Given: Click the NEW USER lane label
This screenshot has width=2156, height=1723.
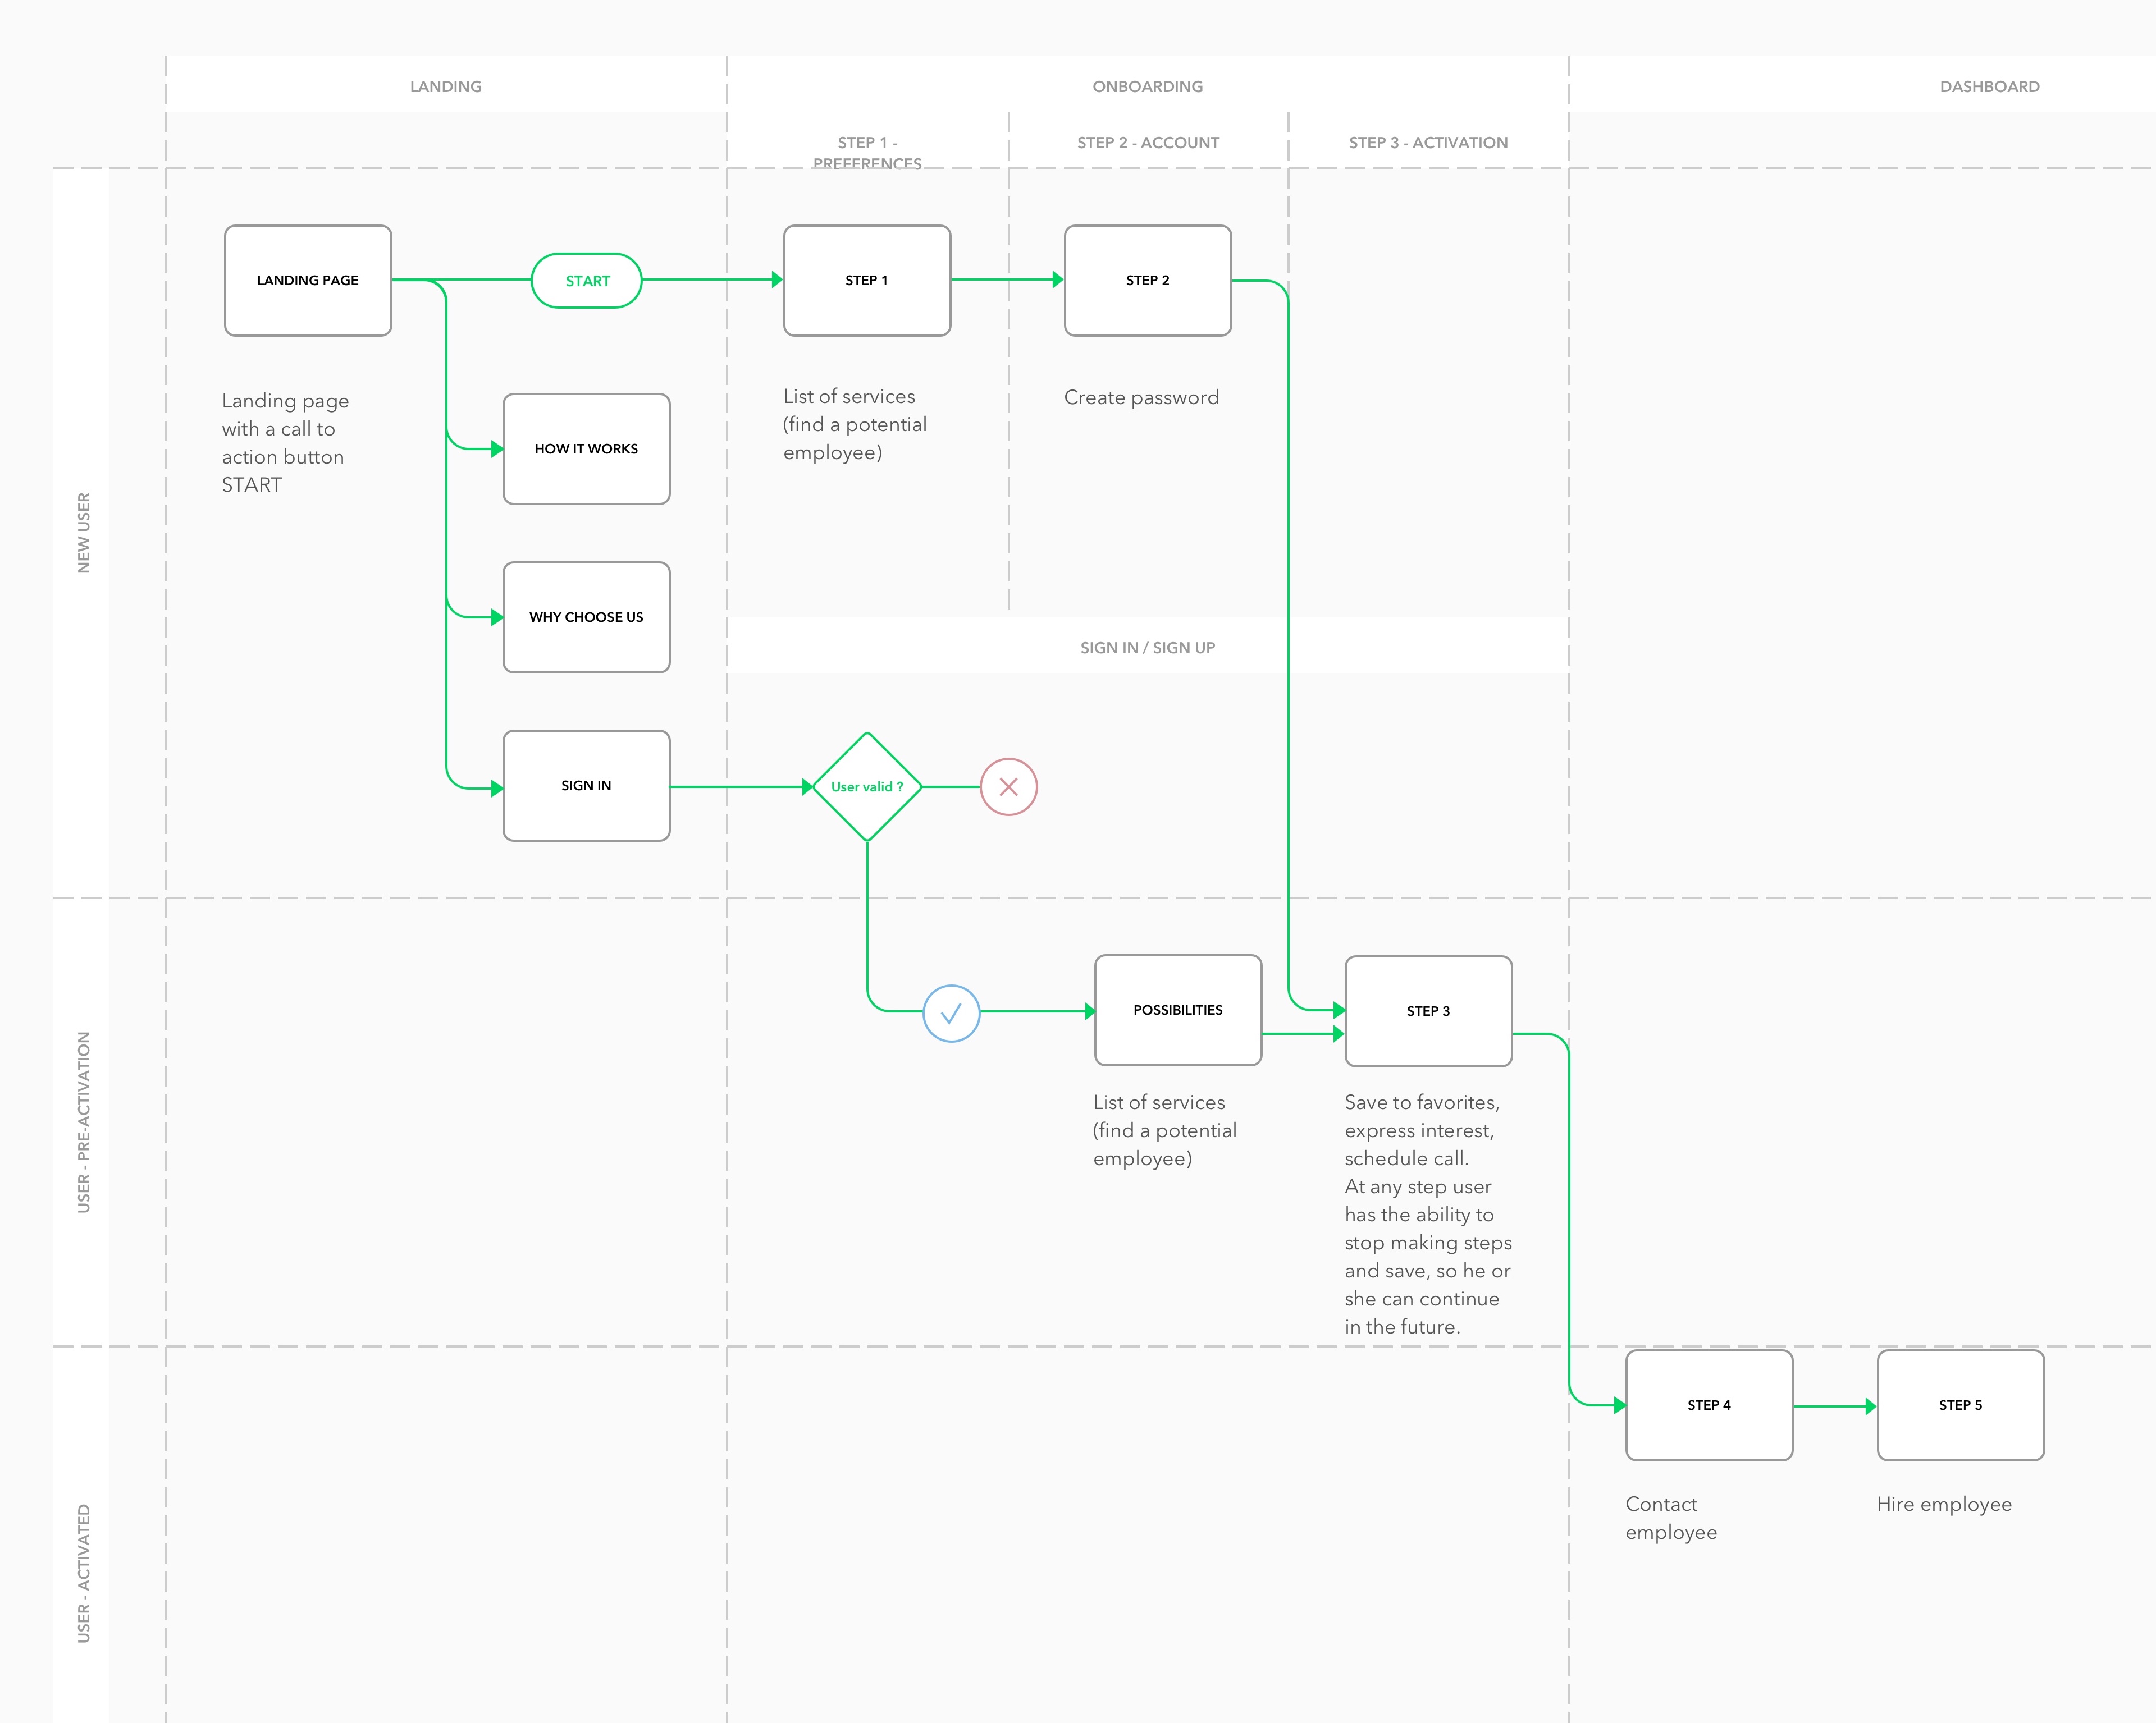Looking at the screenshot, I should pyautogui.click(x=84, y=533).
